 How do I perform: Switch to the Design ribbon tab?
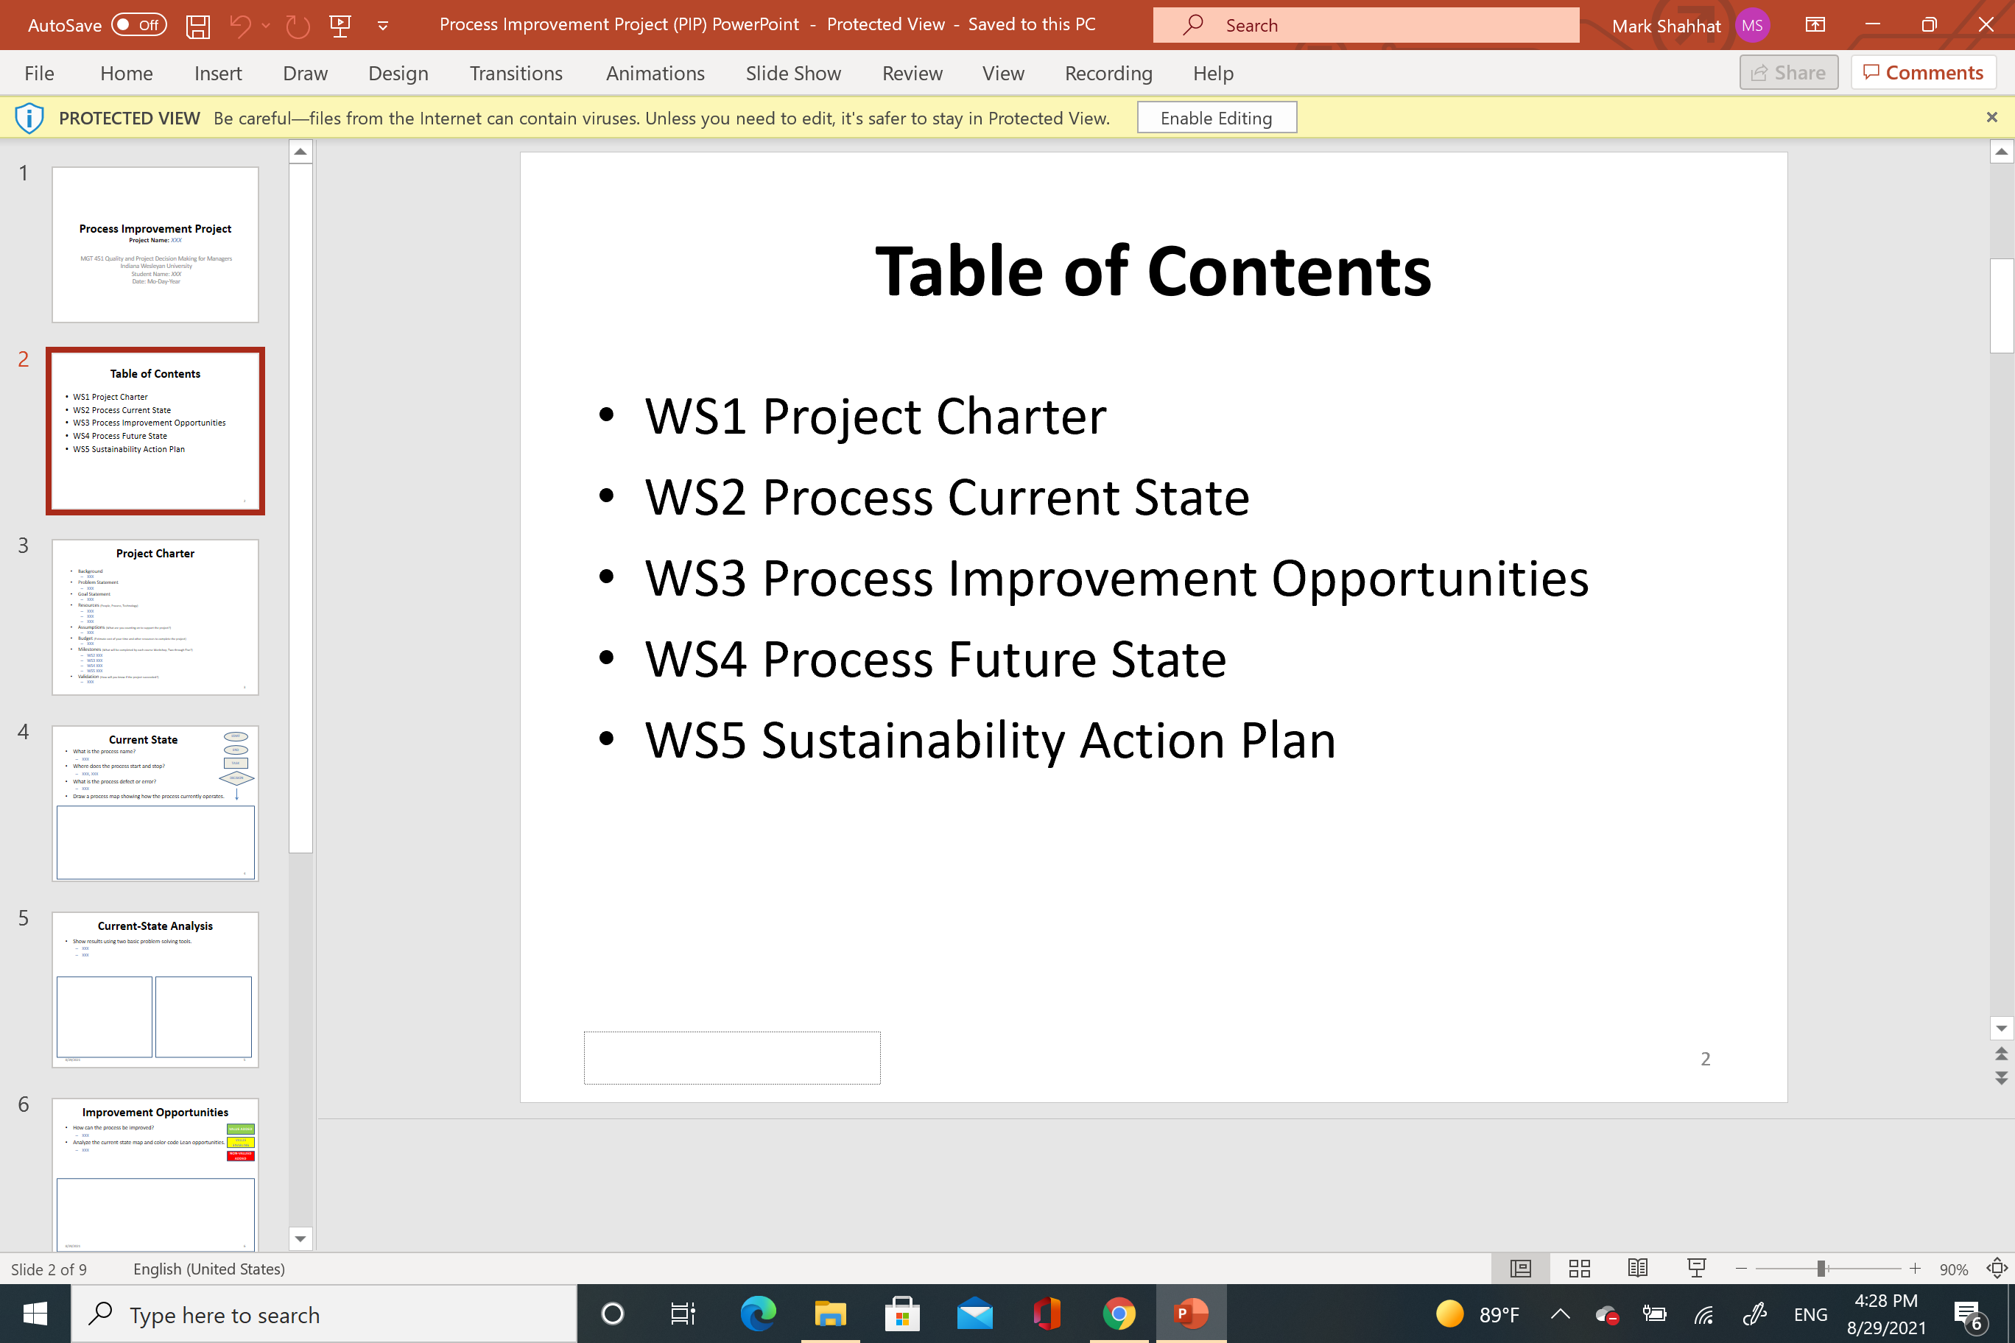(398, 73)
